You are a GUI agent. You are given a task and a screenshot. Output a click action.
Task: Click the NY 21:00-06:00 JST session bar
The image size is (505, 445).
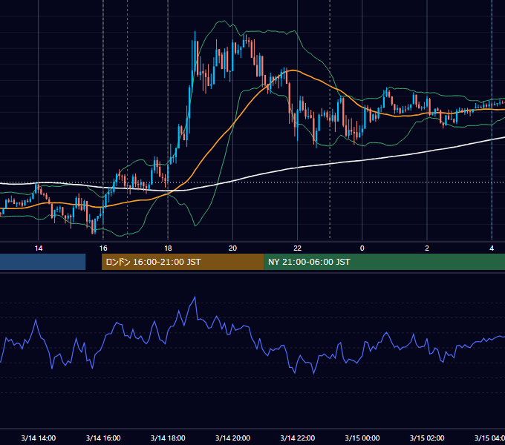pos(384,262)
